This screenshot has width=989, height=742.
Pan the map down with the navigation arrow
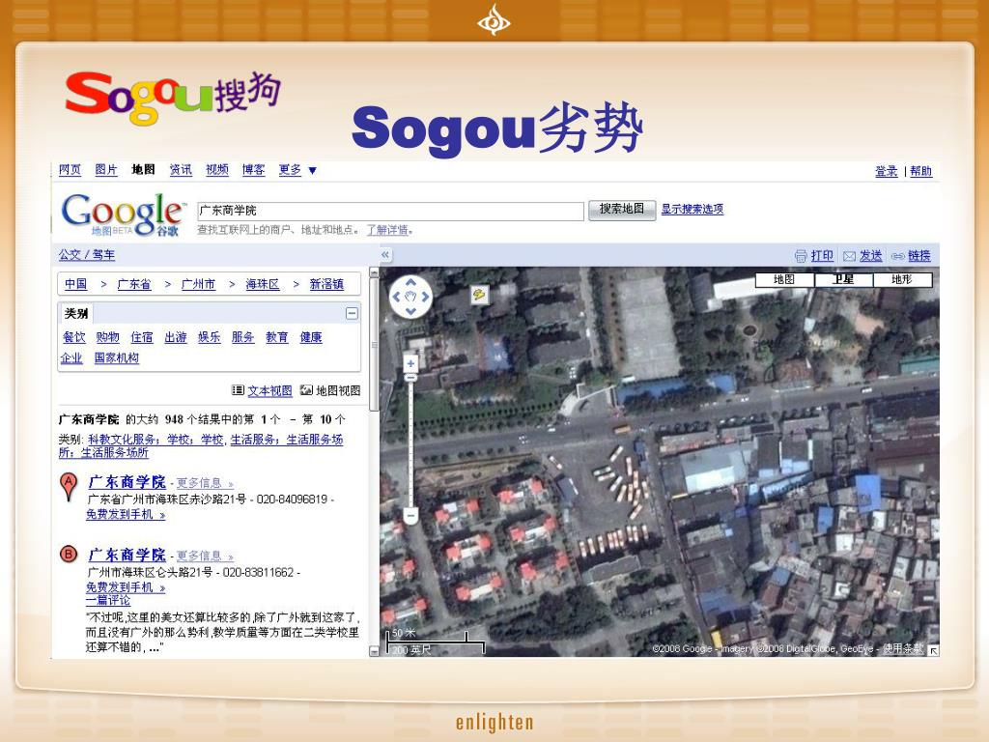410,310
